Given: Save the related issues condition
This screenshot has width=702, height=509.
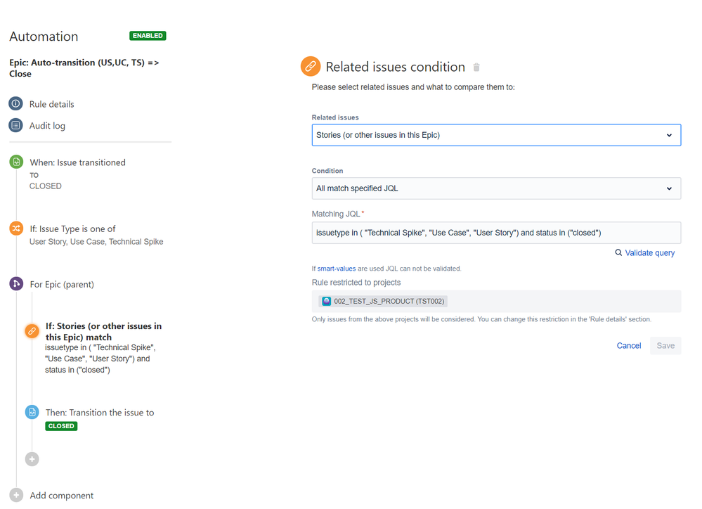Looking at the screenshot, I should [665, 345].
